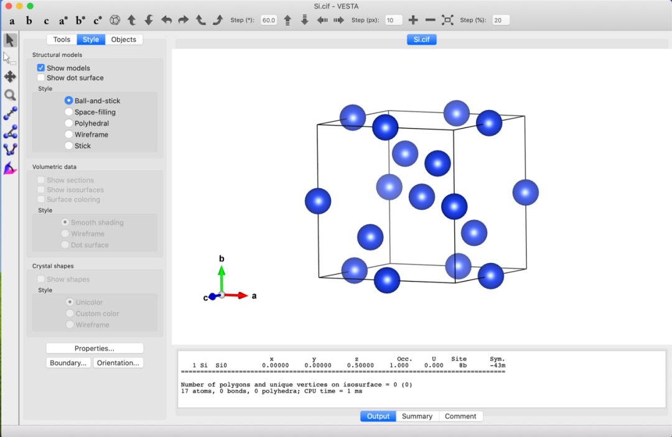The width and height of the screenshot is (672, 437).
Task: Switch to the Objects tab
Action: [123, 39]
